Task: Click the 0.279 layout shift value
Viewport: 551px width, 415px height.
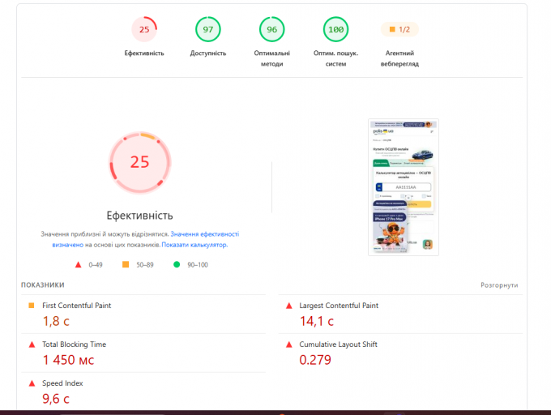Action: pyautogui.click(x=315, y=360)
